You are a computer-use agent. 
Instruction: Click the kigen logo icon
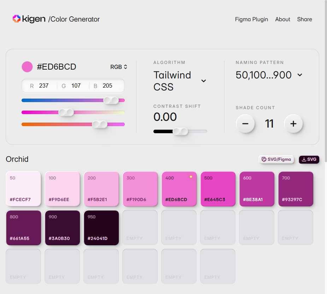(x=17, y=19)
